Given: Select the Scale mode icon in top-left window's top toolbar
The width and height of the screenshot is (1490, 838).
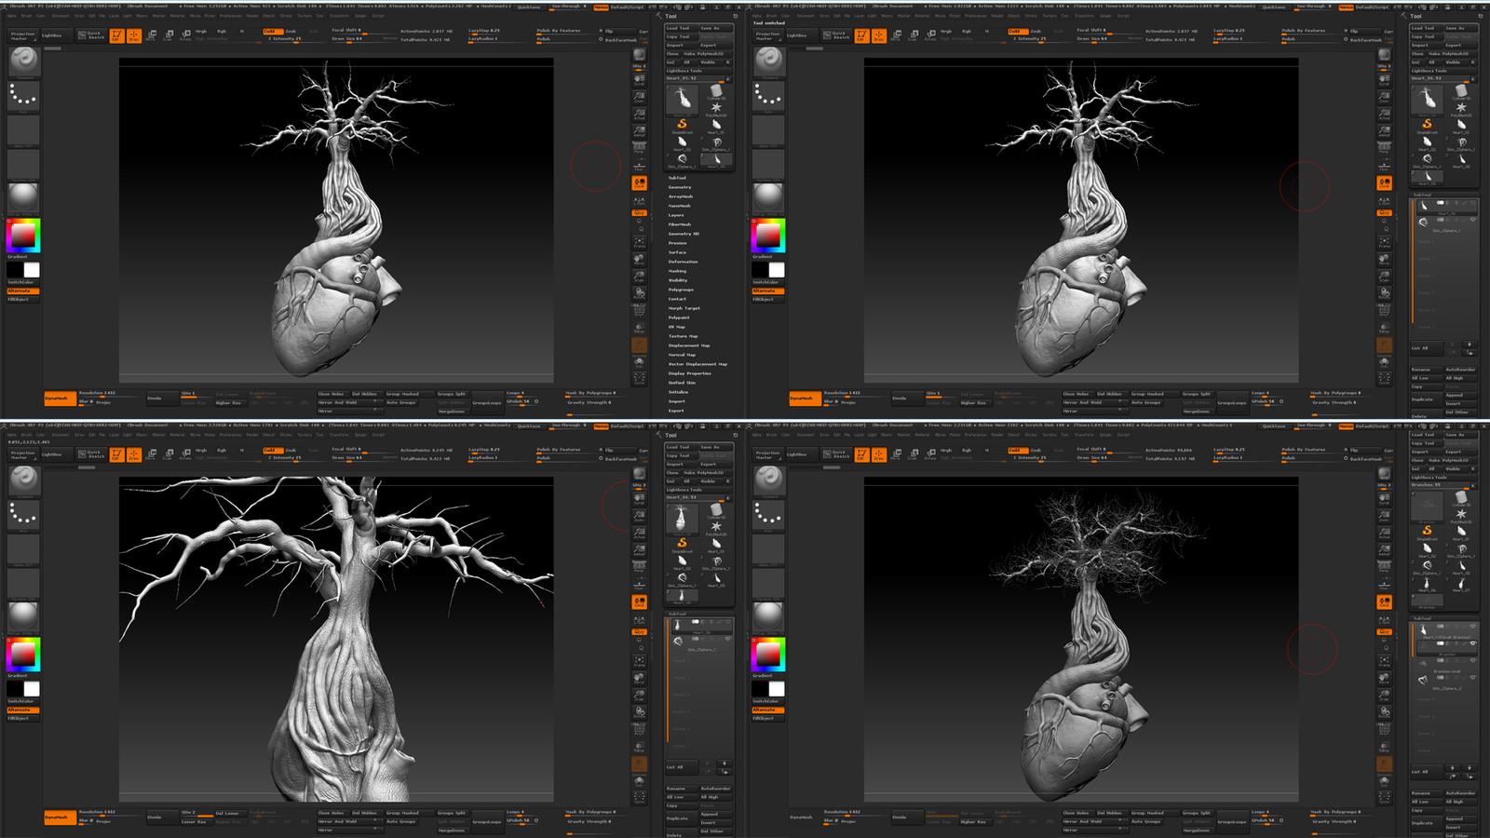Looking at the screenshot, I should point(168,36).
